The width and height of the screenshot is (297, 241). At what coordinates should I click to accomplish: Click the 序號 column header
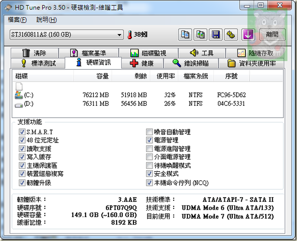coord(231,76)
